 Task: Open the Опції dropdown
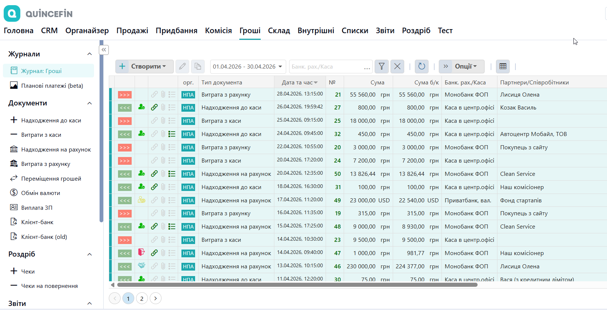[x=461, y=66]
